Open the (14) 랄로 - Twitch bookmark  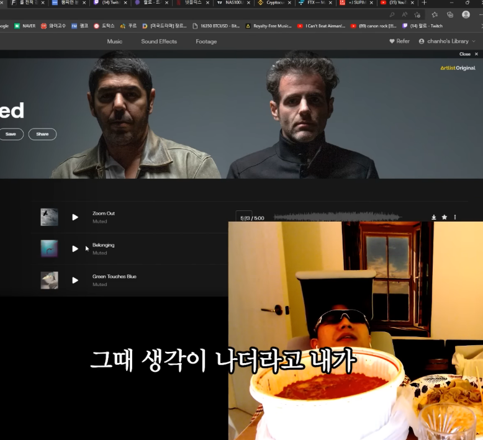423,26
